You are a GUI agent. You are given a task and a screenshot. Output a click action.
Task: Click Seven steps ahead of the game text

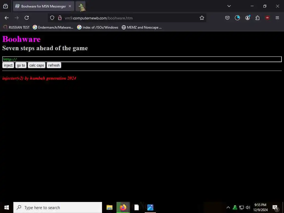45,48
